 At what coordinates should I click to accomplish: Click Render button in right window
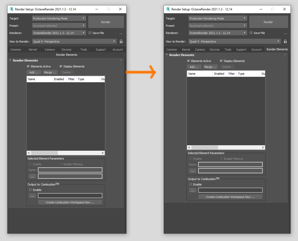click(x=268, y=22)
